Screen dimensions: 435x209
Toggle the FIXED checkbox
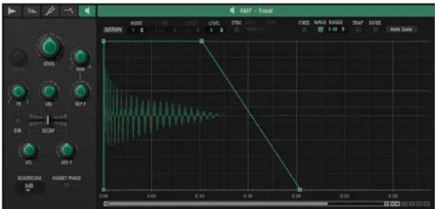pyautogui.click(x=305, y=30)
